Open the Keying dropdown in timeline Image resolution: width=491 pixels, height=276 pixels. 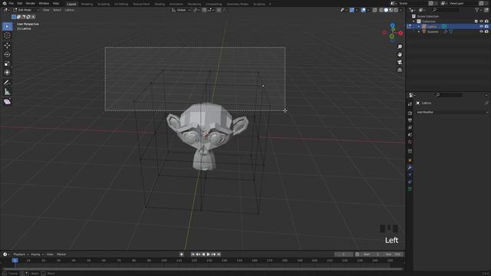click(x=37, y=255)
